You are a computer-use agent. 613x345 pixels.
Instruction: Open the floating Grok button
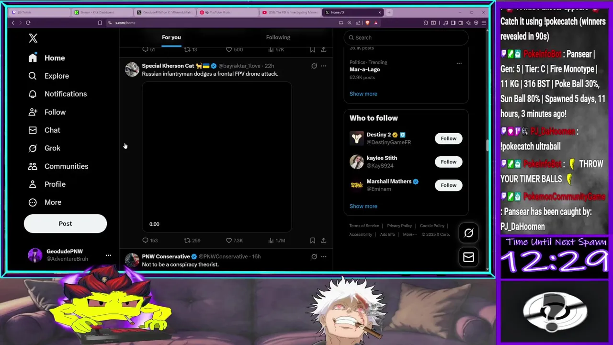(468, 233)
